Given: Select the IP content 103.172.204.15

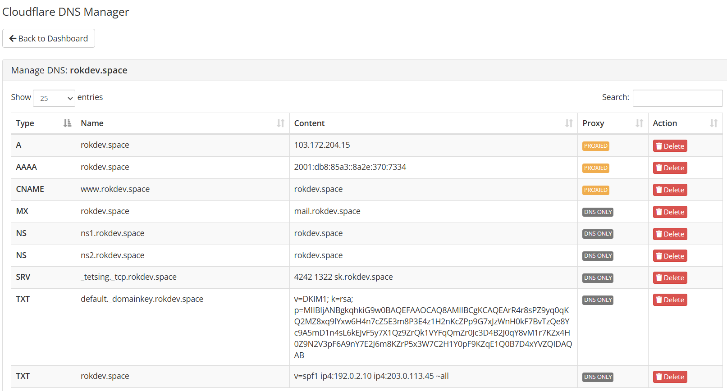Looking at the screenshot, I should [x=322, y=145].
